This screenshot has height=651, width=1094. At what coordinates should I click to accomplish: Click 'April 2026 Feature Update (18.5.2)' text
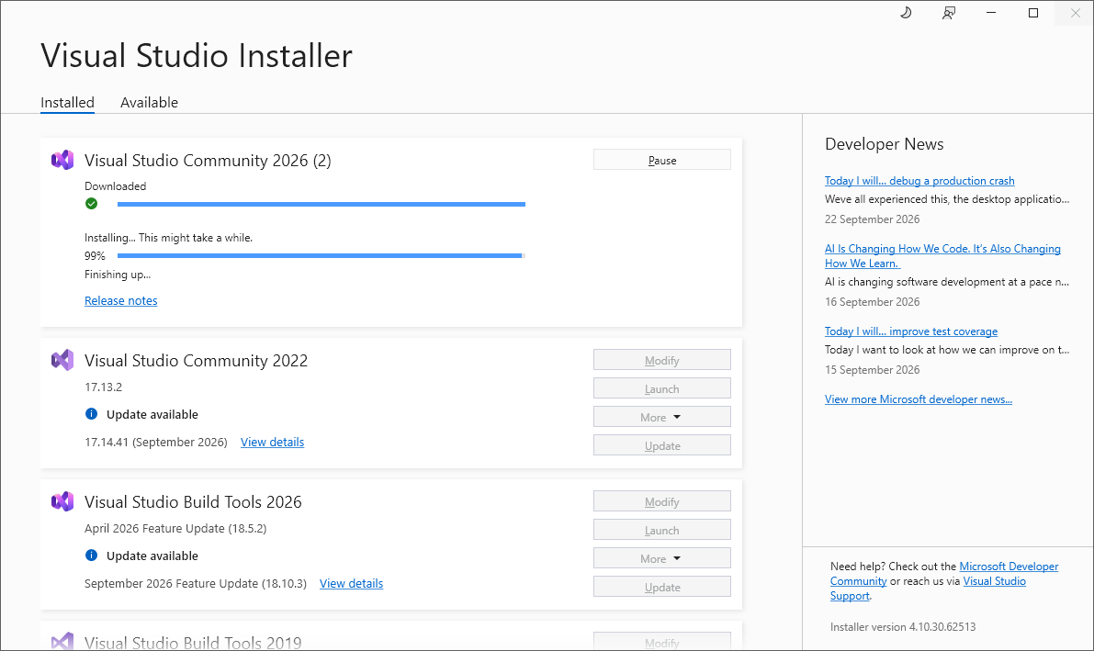175,529
